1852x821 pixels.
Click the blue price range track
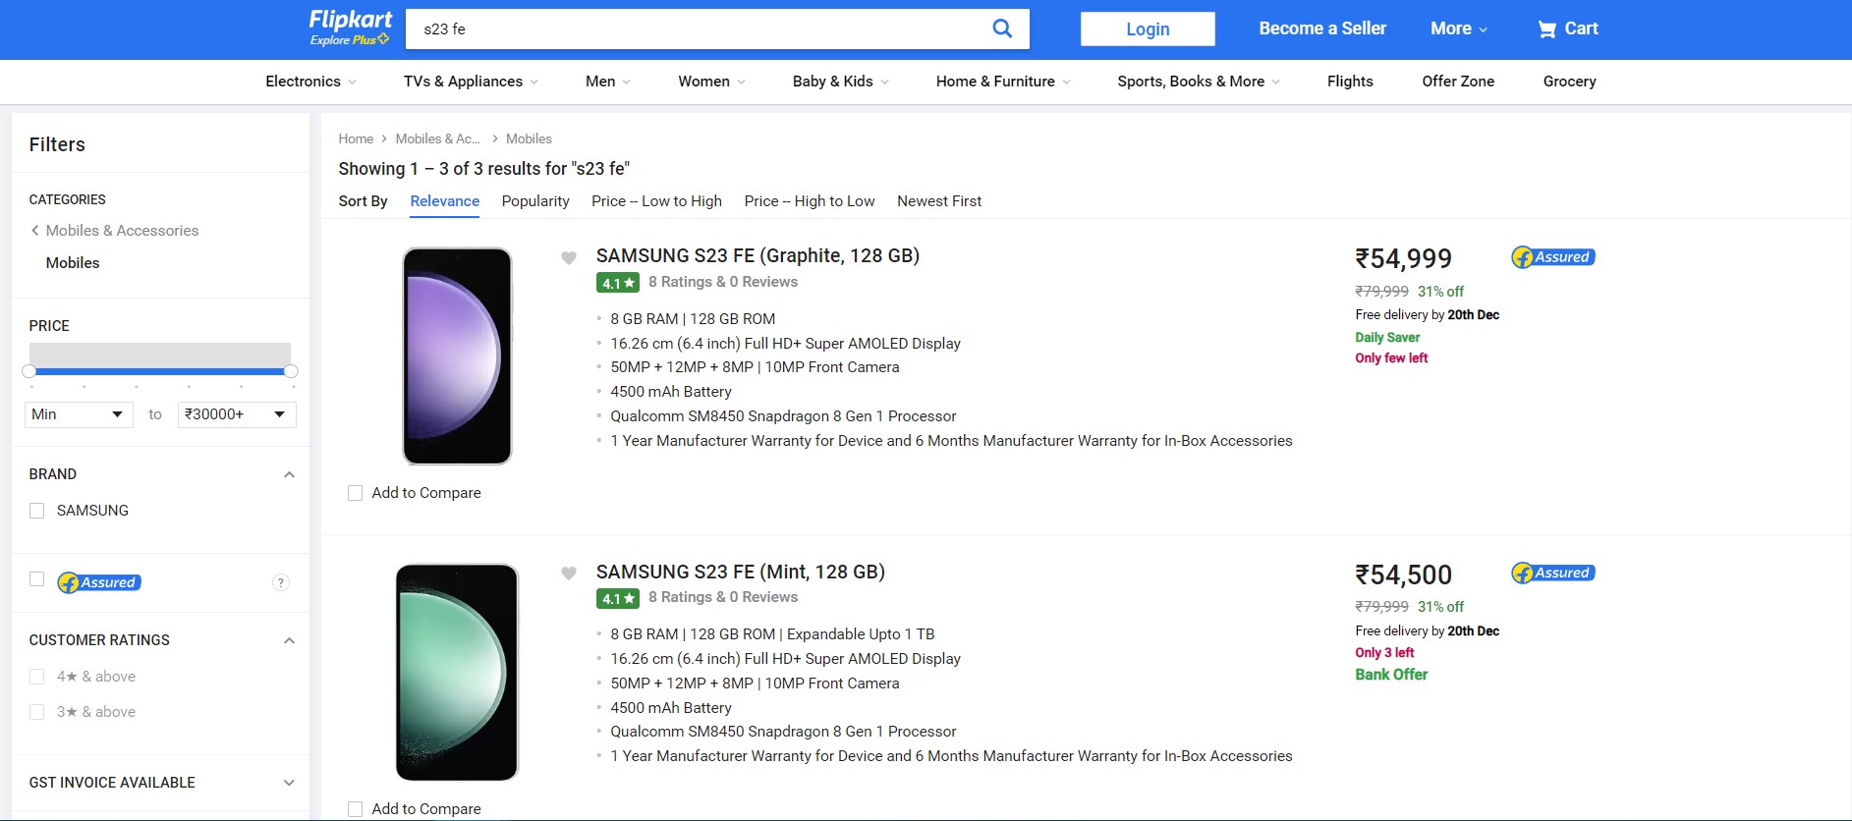160,371
